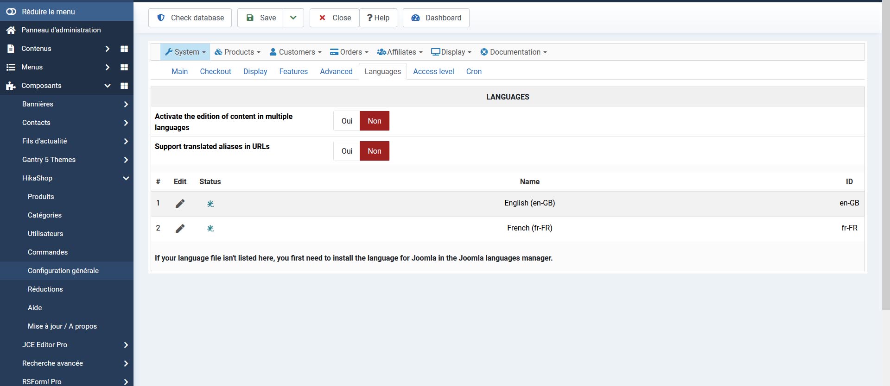Click the edit pencil for French (fr-FR)

180,228
